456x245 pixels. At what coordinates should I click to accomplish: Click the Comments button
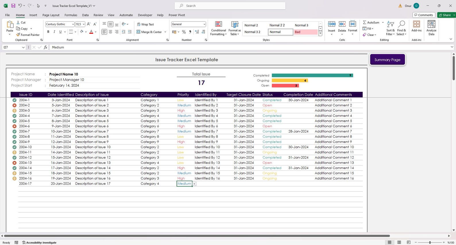coord(424,15)
